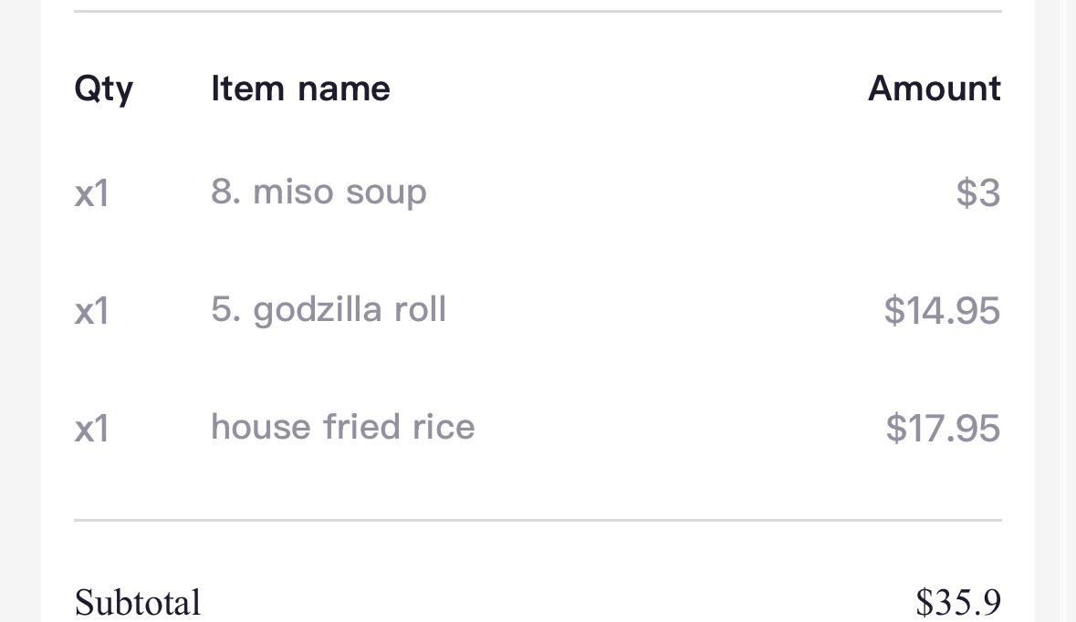Click the $35.9 subtotal value

pyautogui.click(x=957, y=603)
